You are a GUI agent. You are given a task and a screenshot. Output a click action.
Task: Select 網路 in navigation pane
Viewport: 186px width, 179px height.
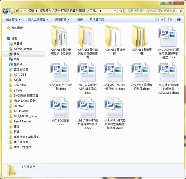click(x=14, y=59)
